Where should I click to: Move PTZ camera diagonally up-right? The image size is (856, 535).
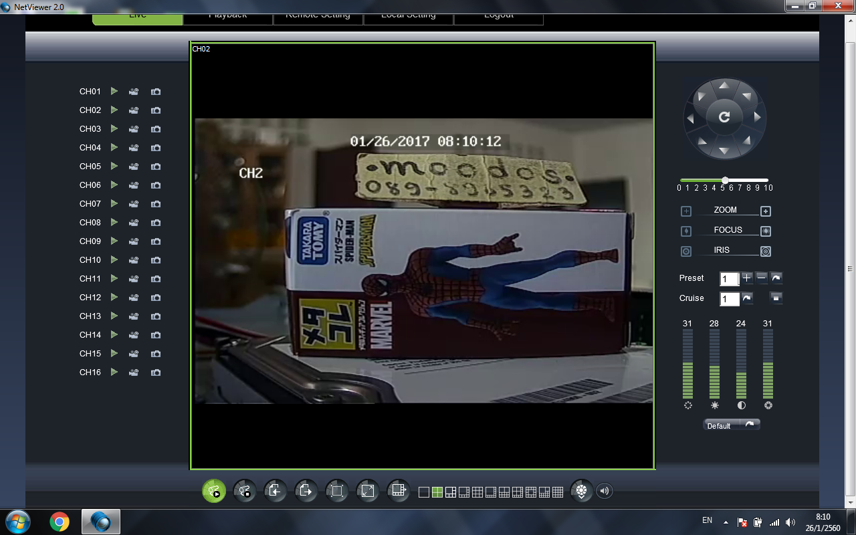point(746,95)
